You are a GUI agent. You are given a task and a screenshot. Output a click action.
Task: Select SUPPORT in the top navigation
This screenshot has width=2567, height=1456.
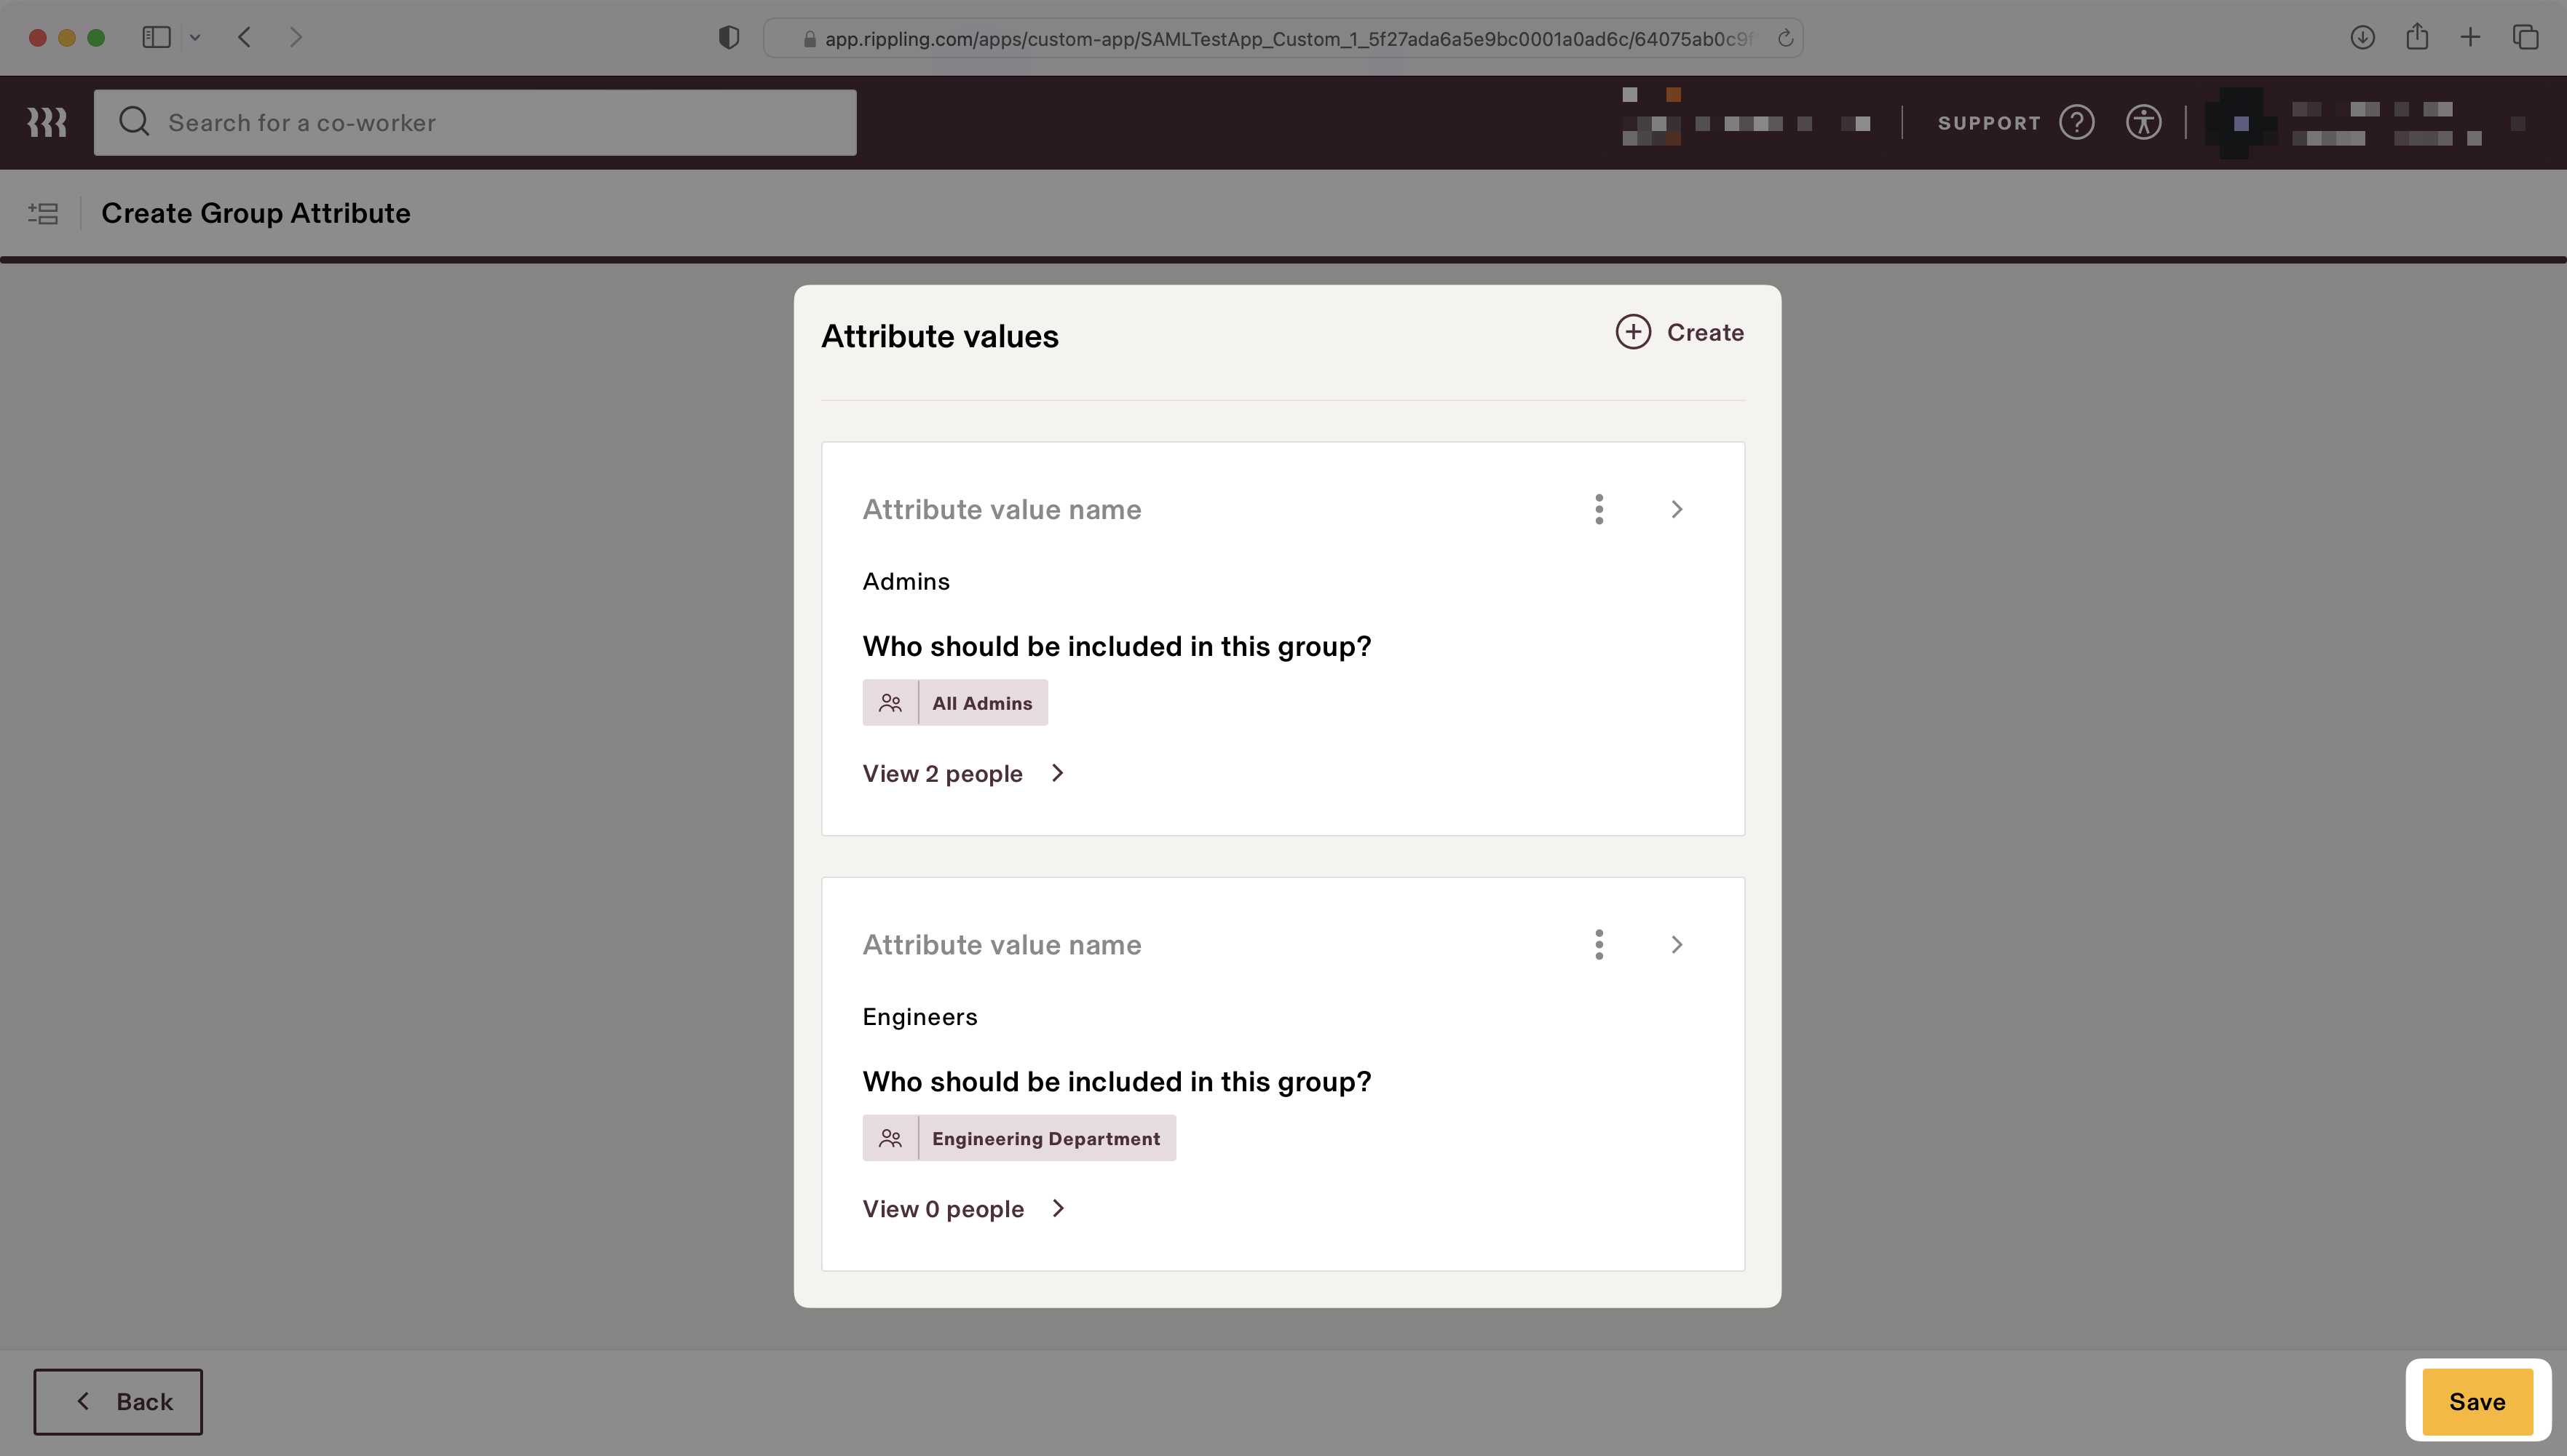pos(1989,122)
